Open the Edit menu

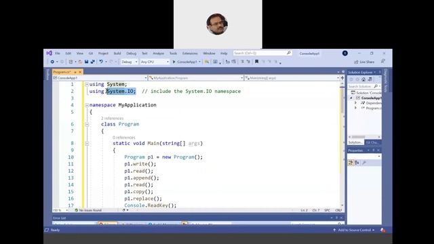coord(68,53)
